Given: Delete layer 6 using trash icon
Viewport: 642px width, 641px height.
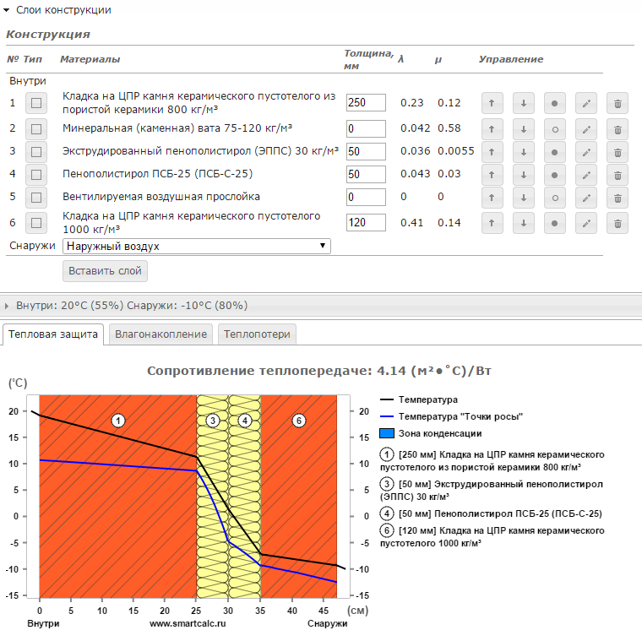Looking at the screenshot, I should point(618,223).
